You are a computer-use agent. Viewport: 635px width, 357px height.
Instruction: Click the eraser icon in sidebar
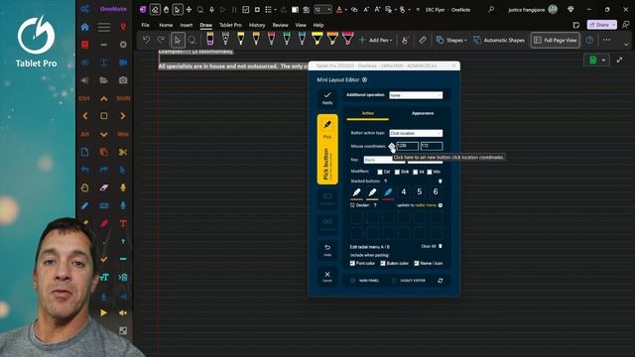103,187
